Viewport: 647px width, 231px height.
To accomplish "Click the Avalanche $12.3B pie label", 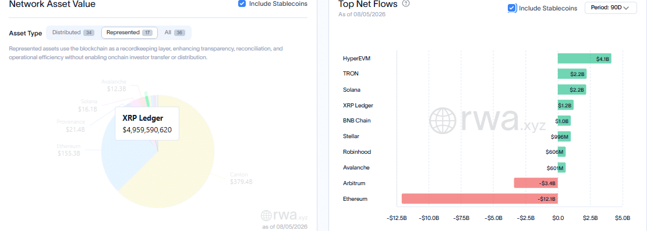I will click(113, 85).
